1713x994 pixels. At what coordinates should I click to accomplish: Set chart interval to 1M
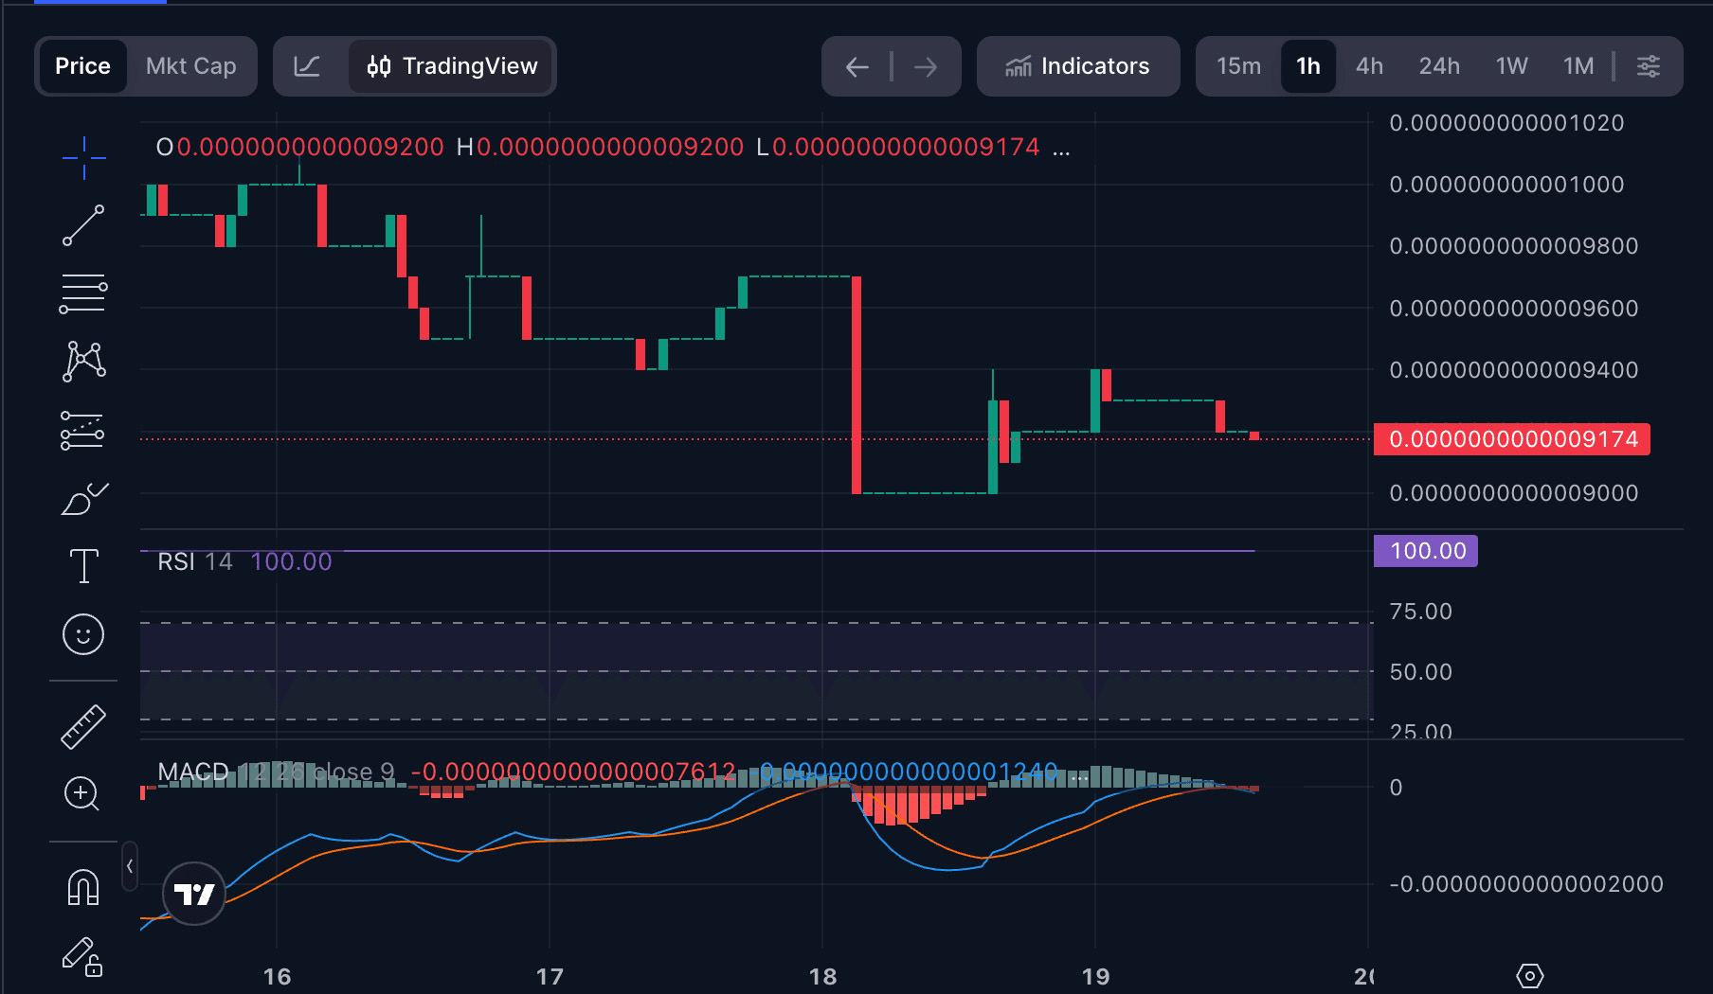(1578, 66)
